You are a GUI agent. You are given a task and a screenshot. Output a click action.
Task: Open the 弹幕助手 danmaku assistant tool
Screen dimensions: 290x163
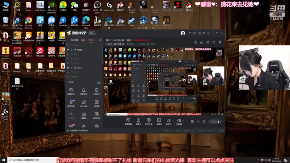[71, 92]
